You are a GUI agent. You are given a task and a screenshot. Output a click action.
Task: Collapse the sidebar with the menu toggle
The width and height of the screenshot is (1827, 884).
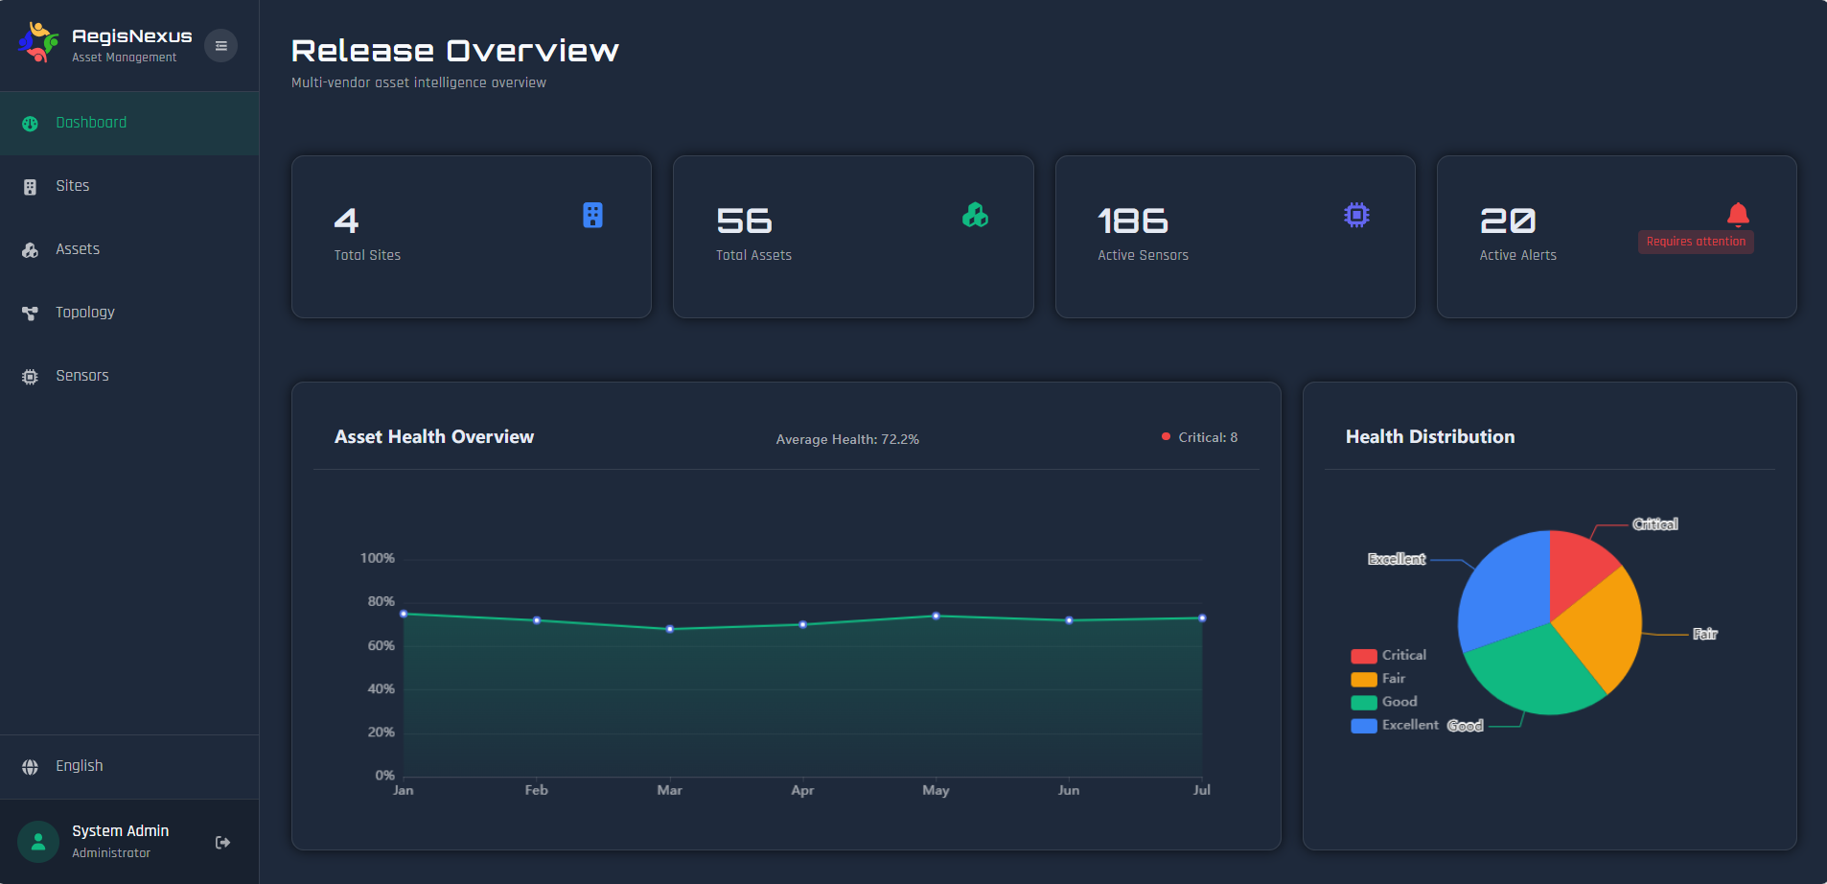[x=220, y=46]
